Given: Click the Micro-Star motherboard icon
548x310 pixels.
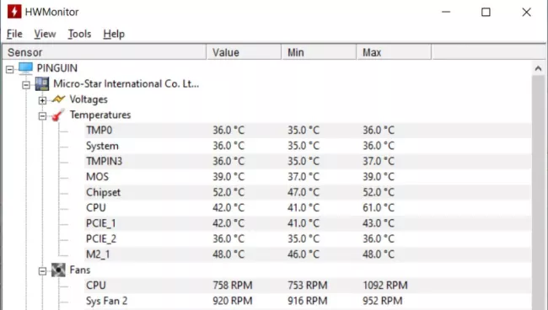Looking at the screenshot, I should tap(42, 83).
